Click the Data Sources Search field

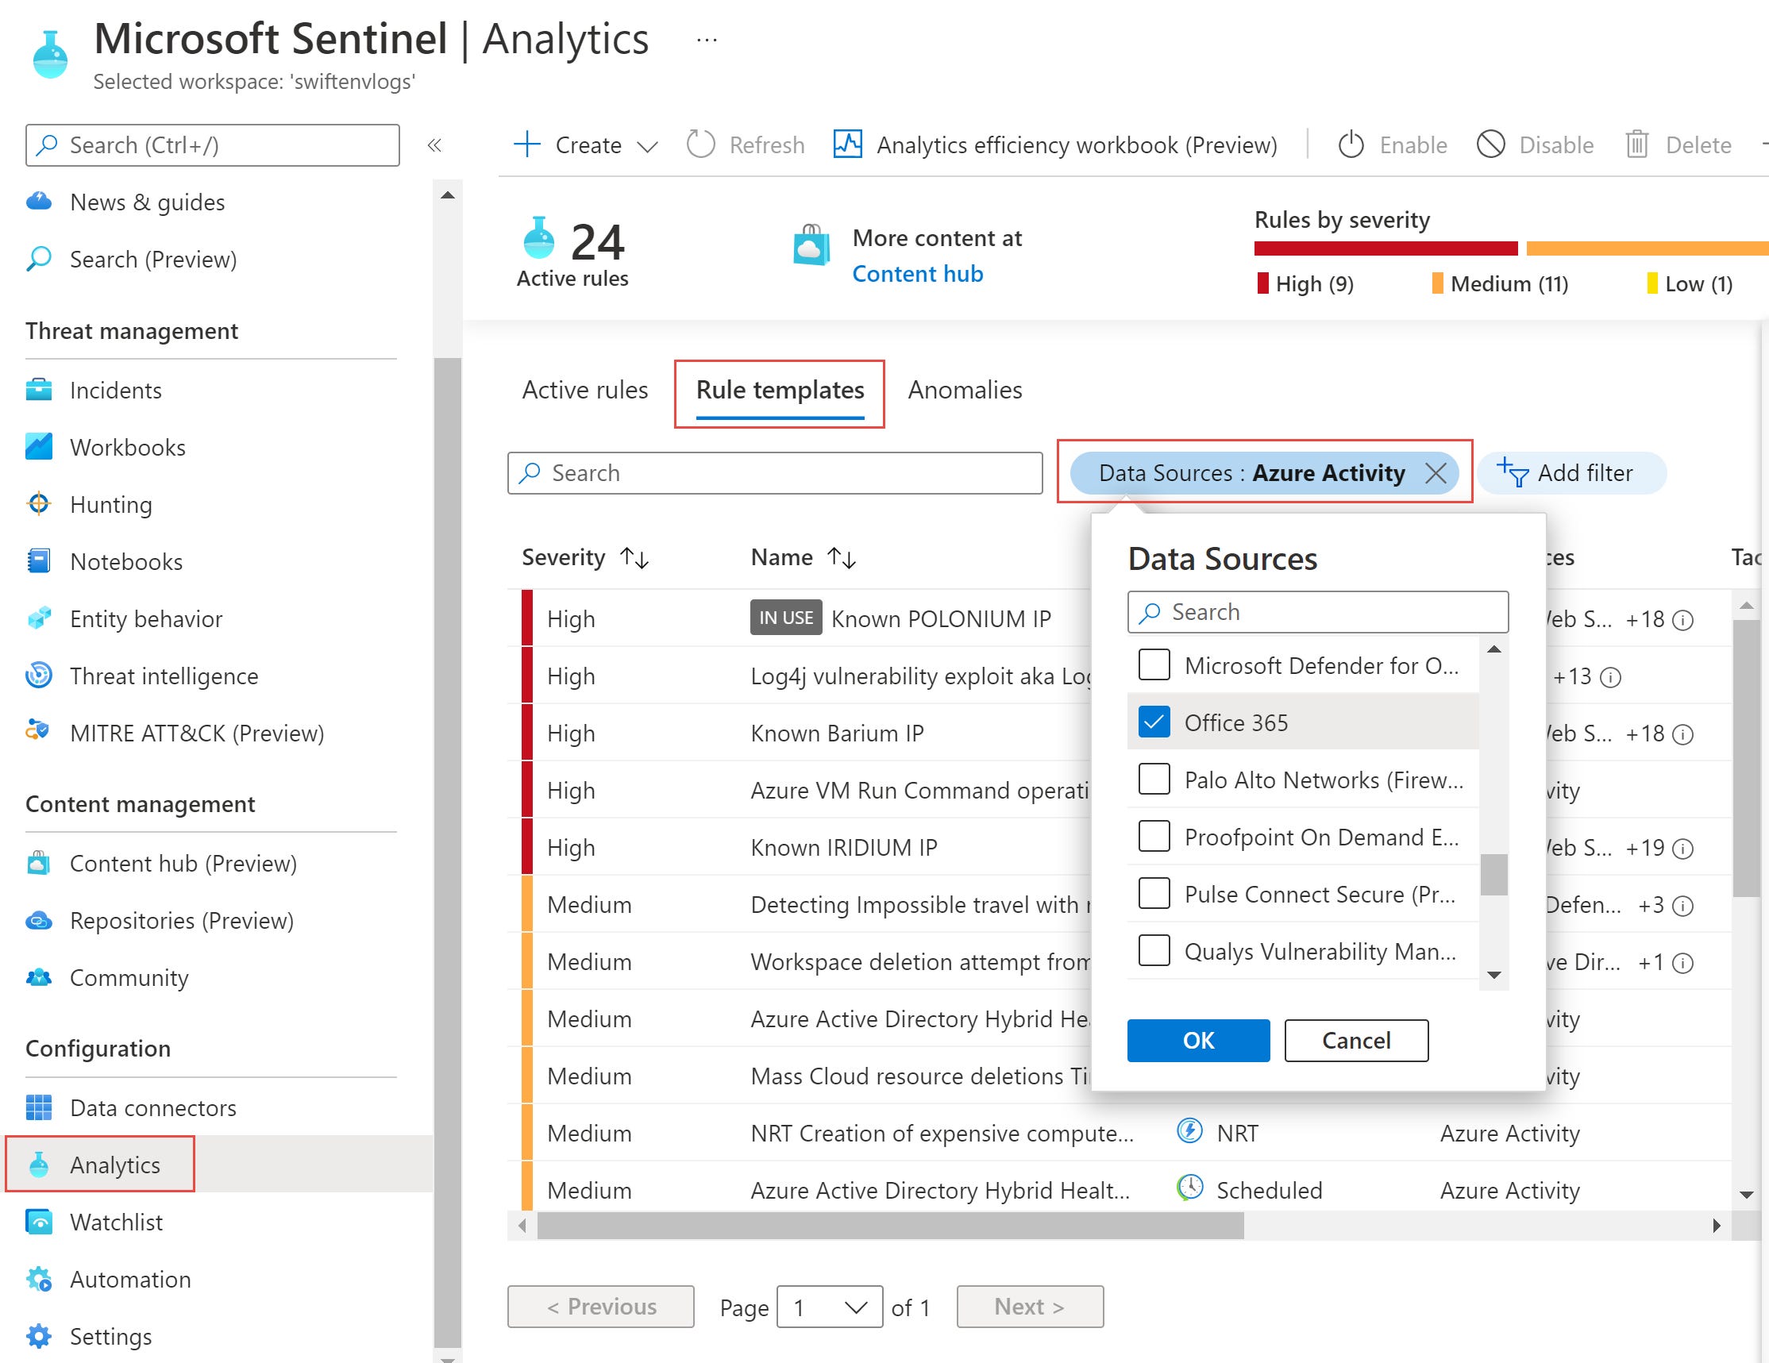pyautogui.click(x=1318, y=612)
